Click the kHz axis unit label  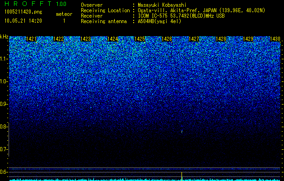pyautogui.click(x=4, y=37)
